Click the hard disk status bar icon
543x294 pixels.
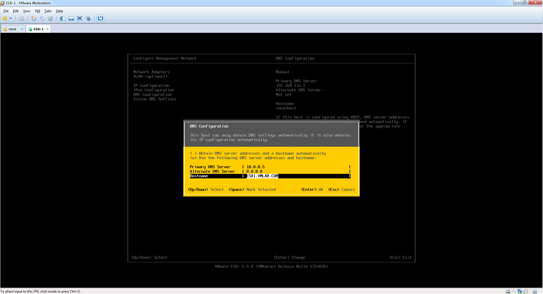pos(508,291)
